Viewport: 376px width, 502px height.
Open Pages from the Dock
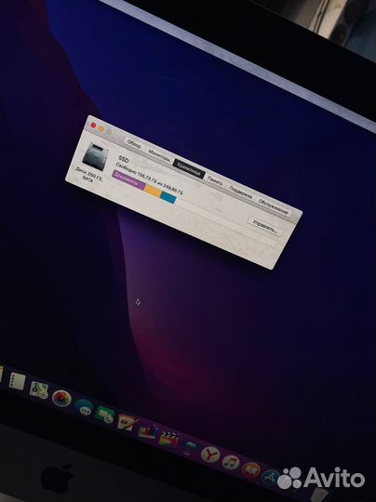point(126,422)
